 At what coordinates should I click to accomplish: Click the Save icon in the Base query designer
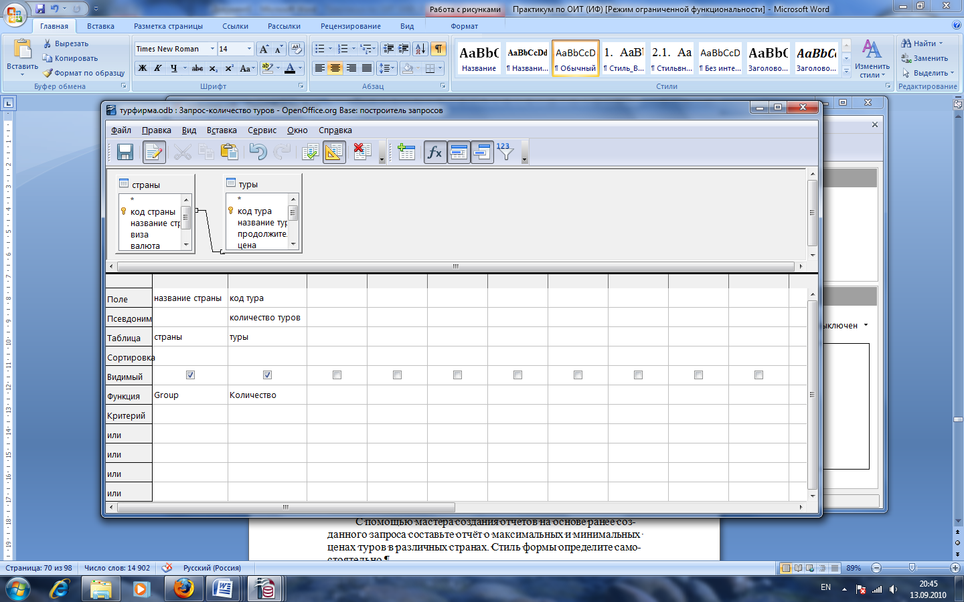[125, 152]
